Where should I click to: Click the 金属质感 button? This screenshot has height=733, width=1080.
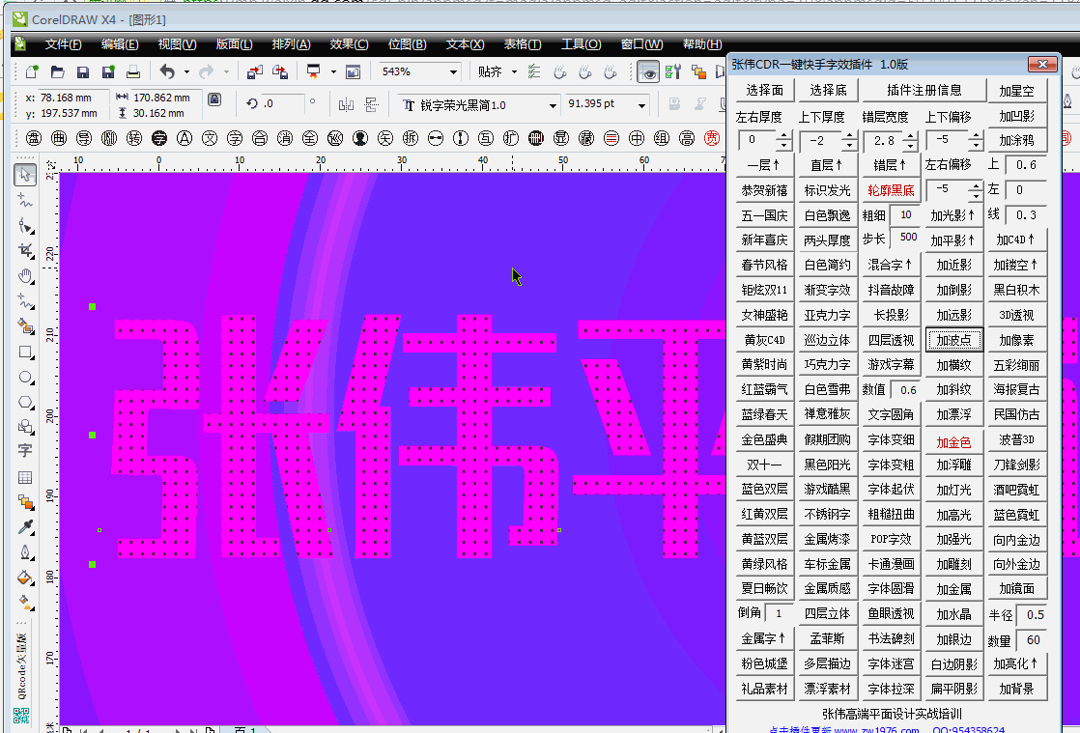(x=827, y=588)
